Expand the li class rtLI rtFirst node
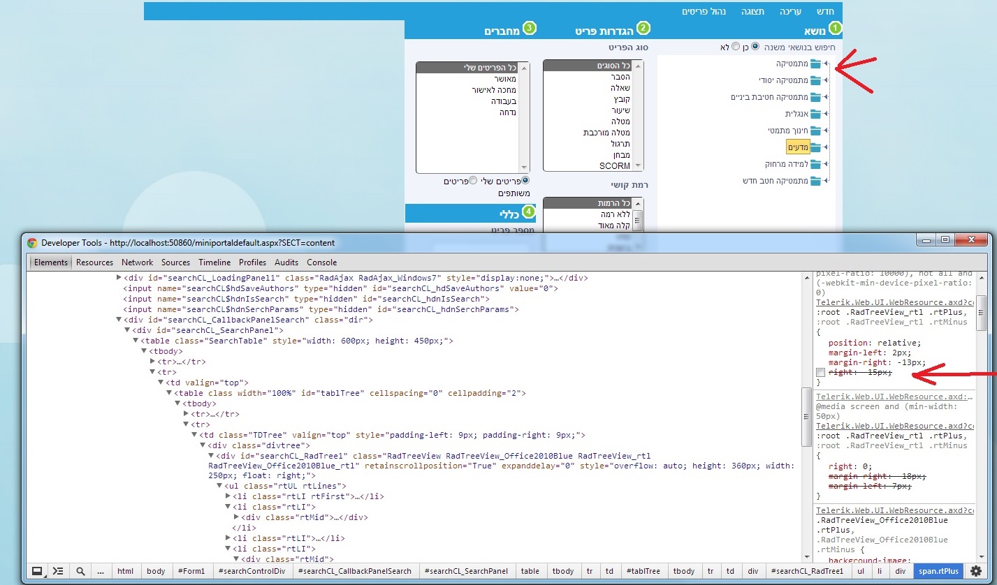 [228, 496]
